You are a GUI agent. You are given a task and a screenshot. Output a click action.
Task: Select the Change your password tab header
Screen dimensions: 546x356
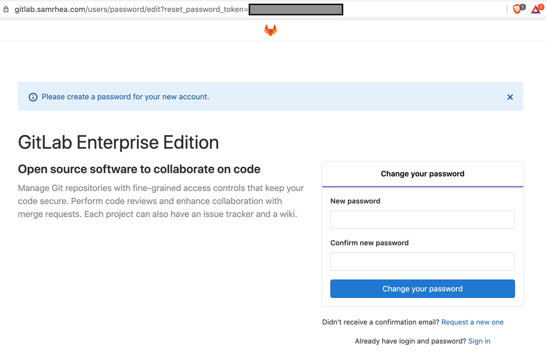click(x=422, y=174)
